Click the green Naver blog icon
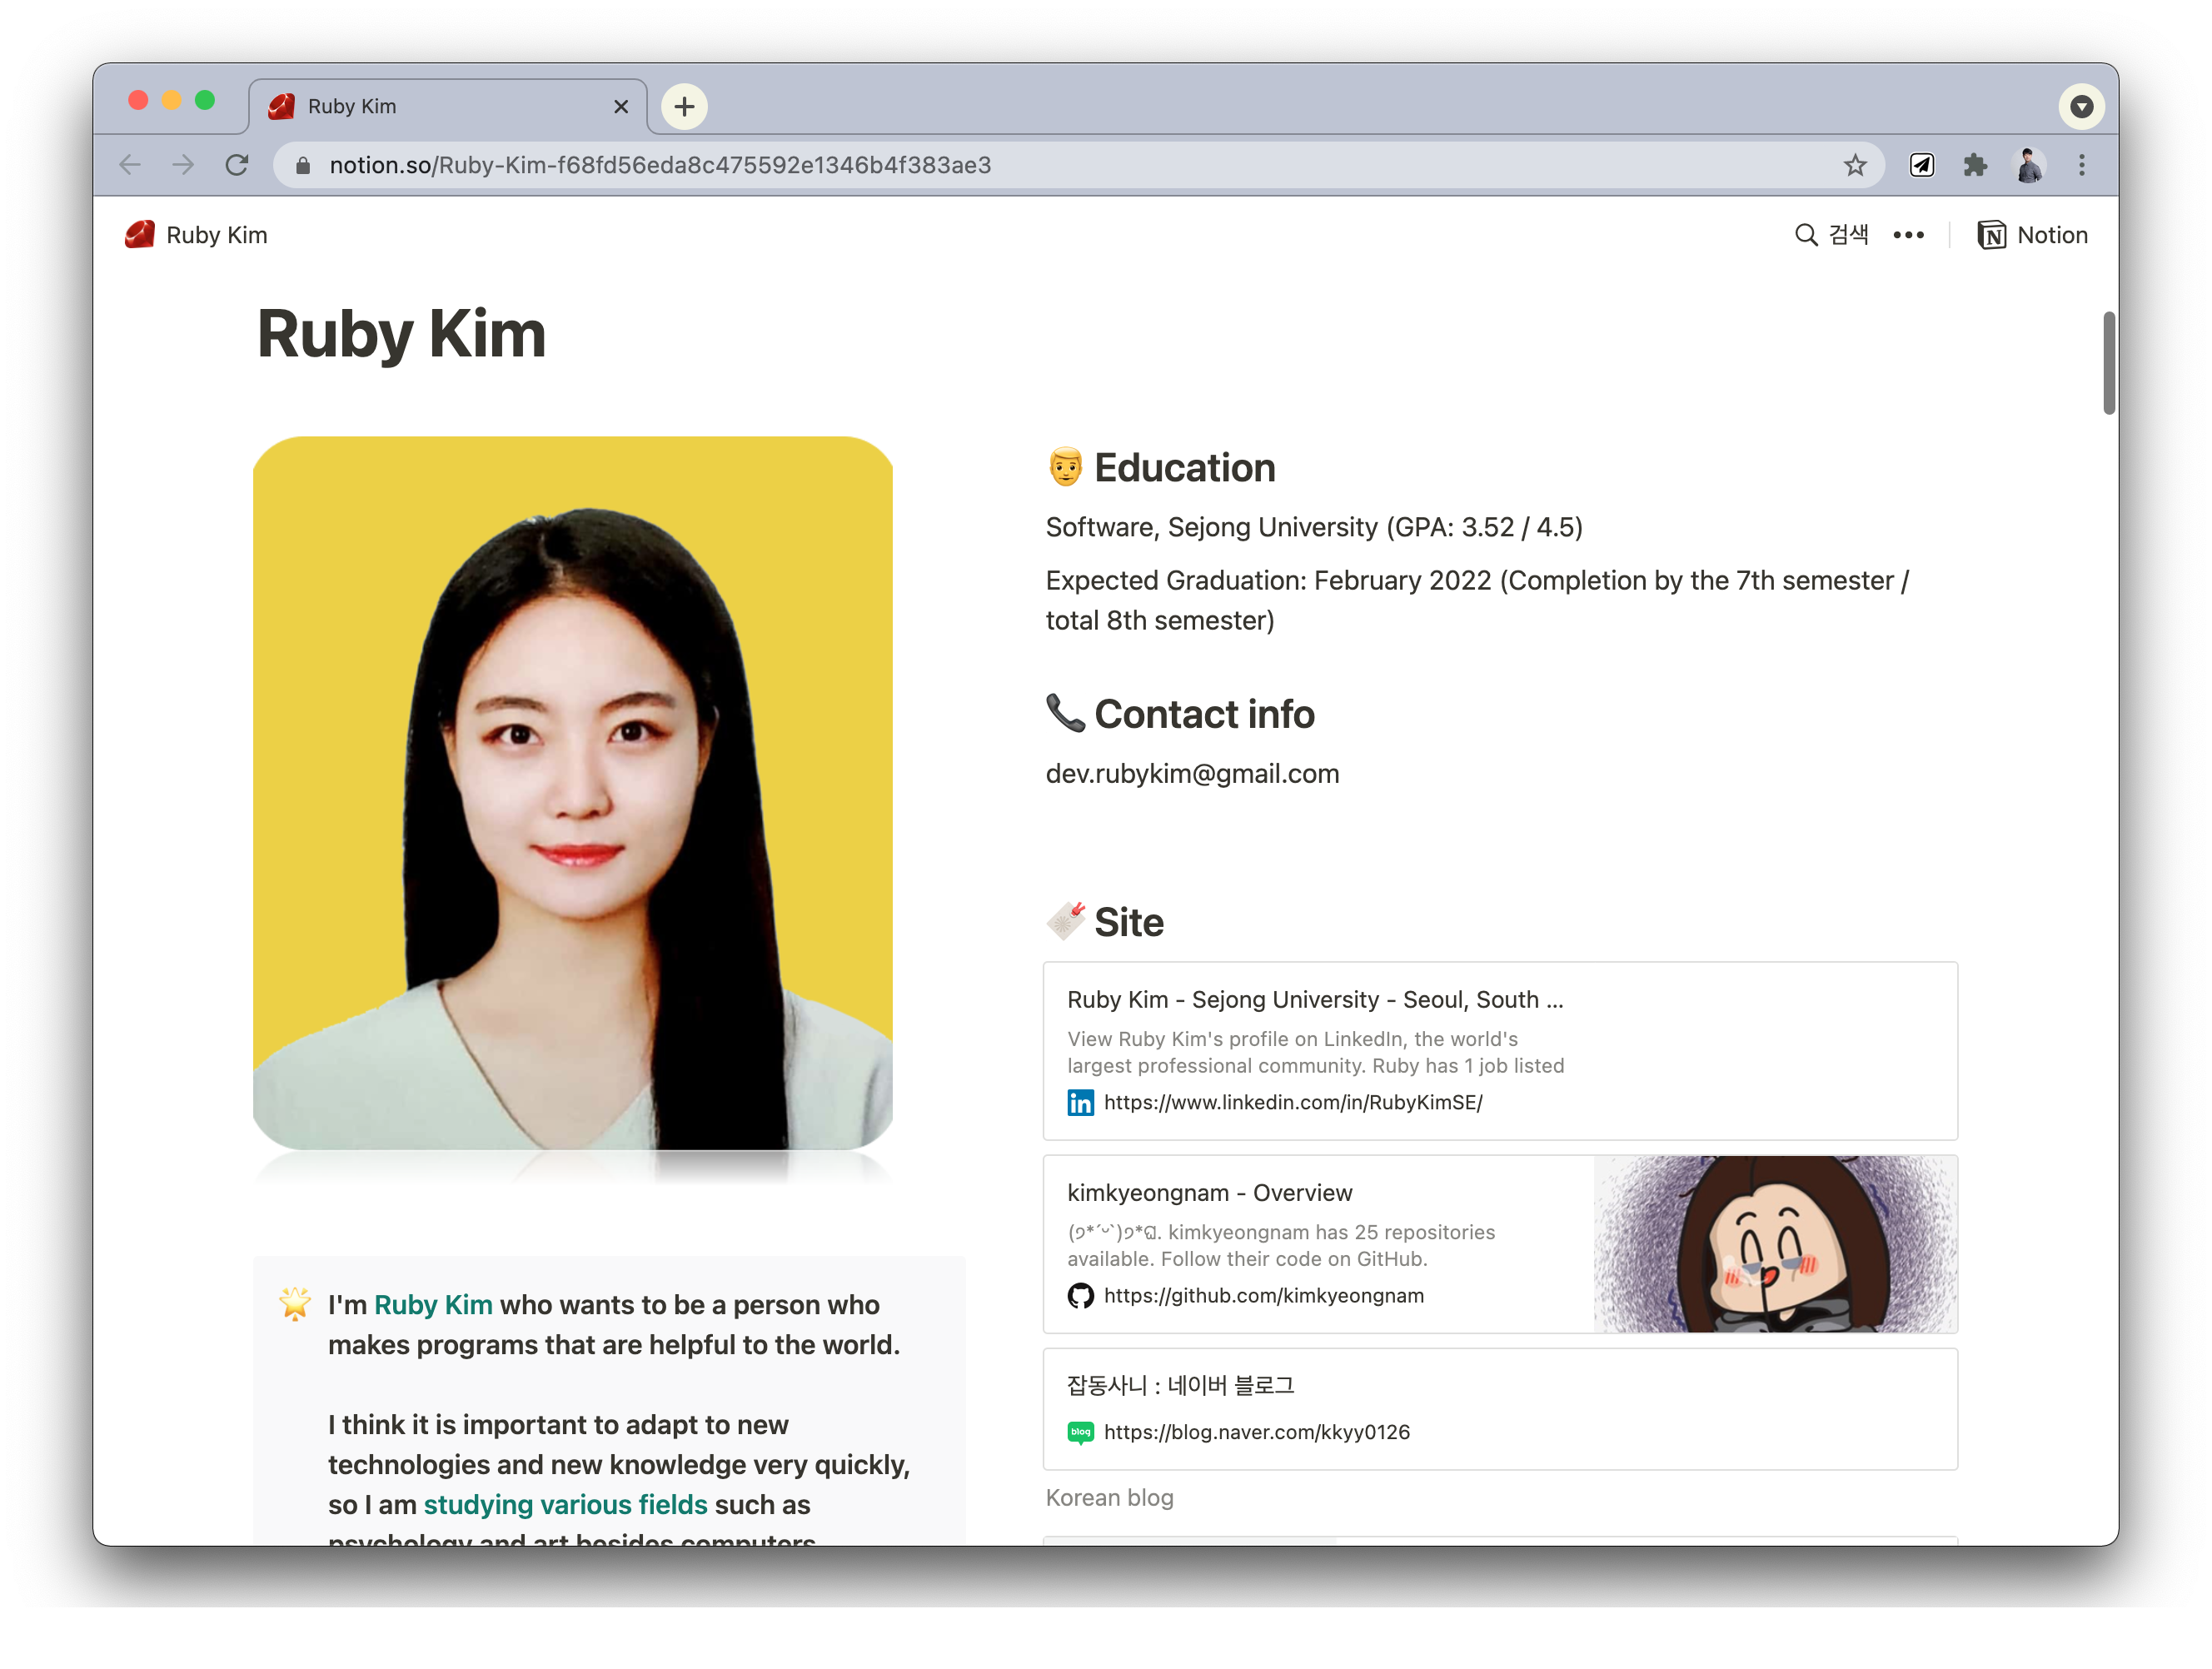Image resolution: width=2212 pixels, height=1669 pixels. (1080, 1433)
